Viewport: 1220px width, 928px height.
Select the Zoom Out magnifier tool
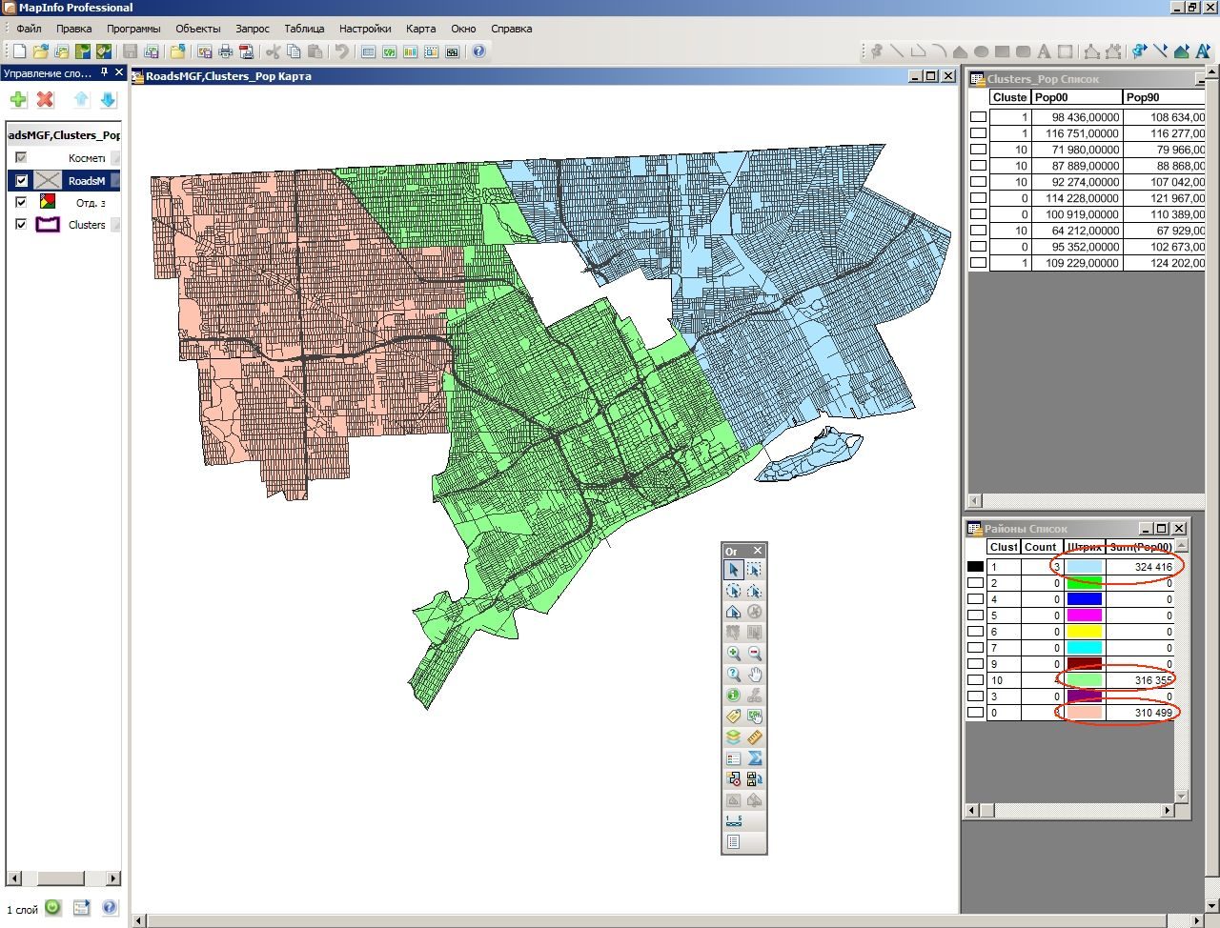pos(755,654)
